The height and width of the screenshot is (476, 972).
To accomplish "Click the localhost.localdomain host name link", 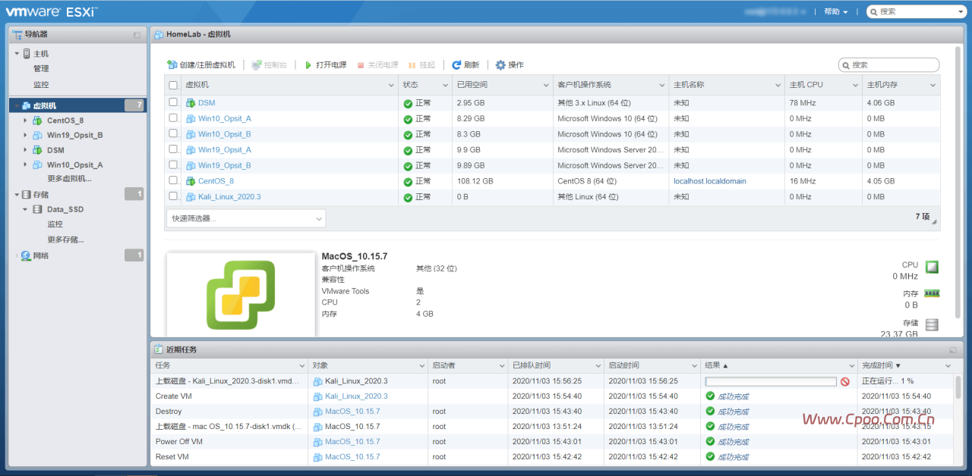I will 710,181.
